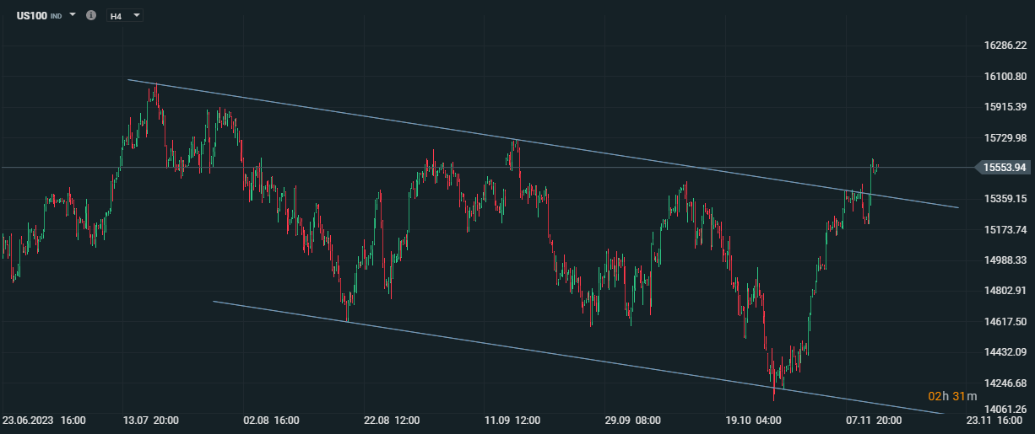Click time axis label 02.08 16:00
The image size is (1035, 434).
tap(271, 420)
